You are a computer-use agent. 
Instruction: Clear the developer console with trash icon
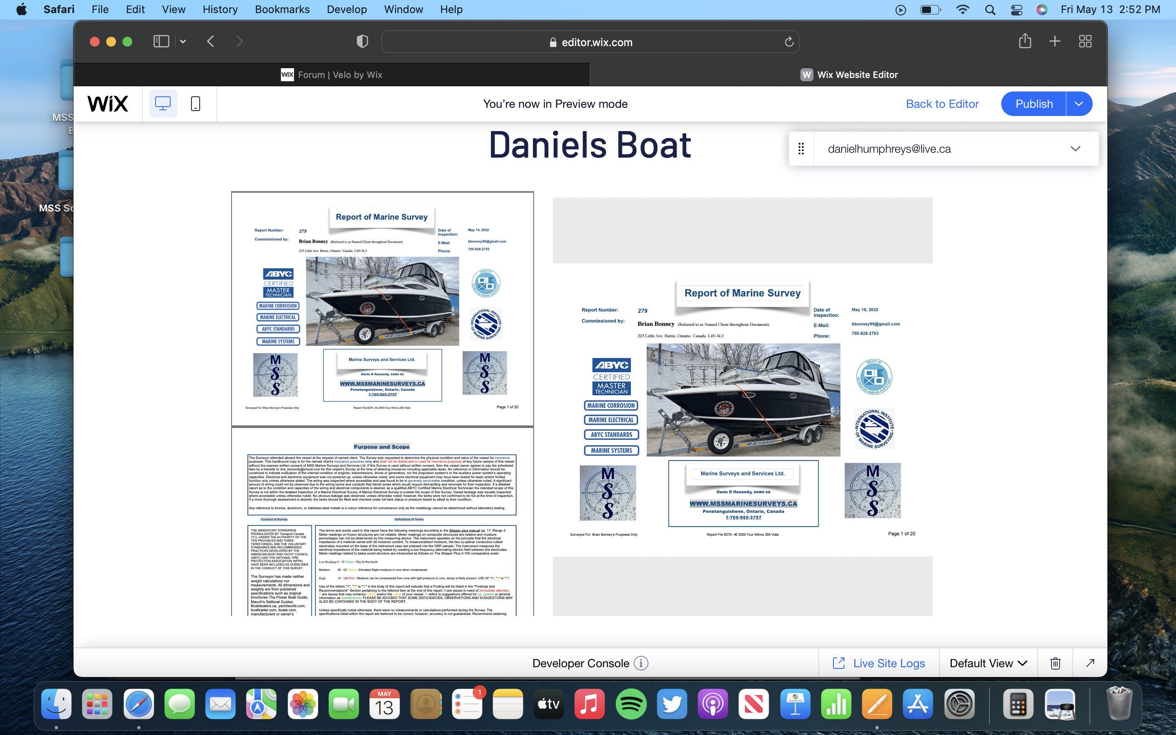(x=1055, y=663)
